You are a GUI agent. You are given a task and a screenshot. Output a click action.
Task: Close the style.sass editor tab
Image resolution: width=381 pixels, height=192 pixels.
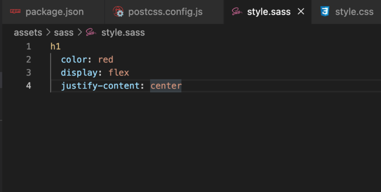301,11
